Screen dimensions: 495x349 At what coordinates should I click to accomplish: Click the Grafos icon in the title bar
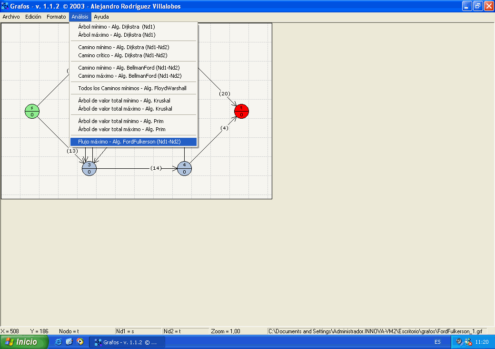(6, 6)
